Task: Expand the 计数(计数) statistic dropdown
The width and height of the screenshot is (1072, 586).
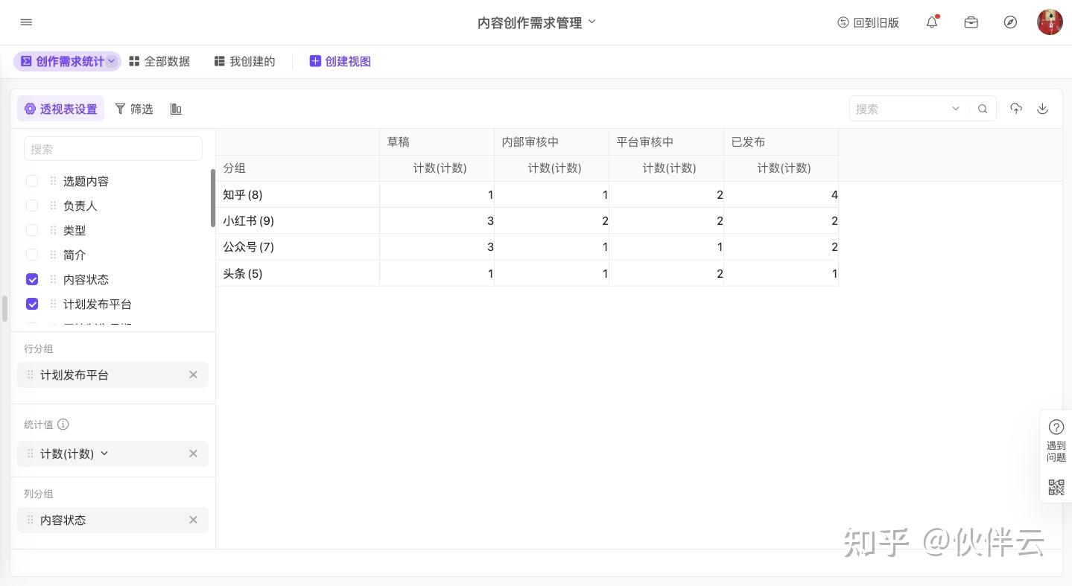Action: pos(104,453)
